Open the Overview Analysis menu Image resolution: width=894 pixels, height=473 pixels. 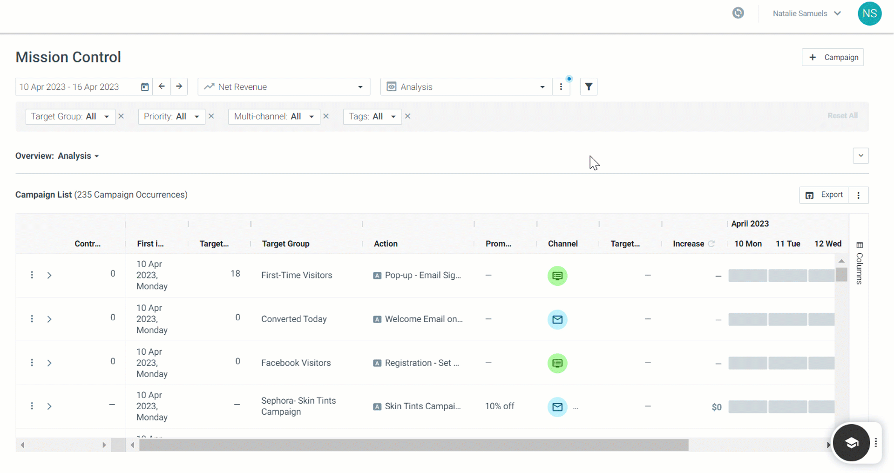pos(78,156)
